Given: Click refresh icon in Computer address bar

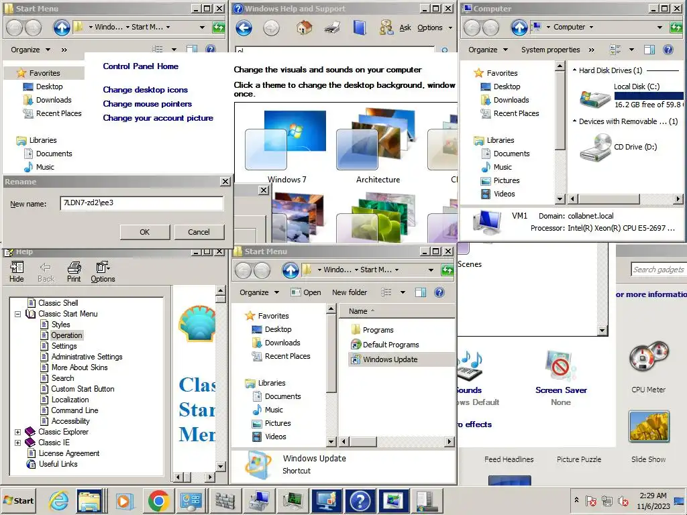Looking at the screenshot, I should [676, 27].
